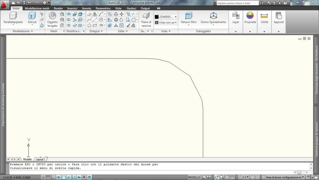The height and width of the screenshot is (180, 319).
Task: Click the Open folder icon
Action: pyautogui.click(x=19, y=3)
